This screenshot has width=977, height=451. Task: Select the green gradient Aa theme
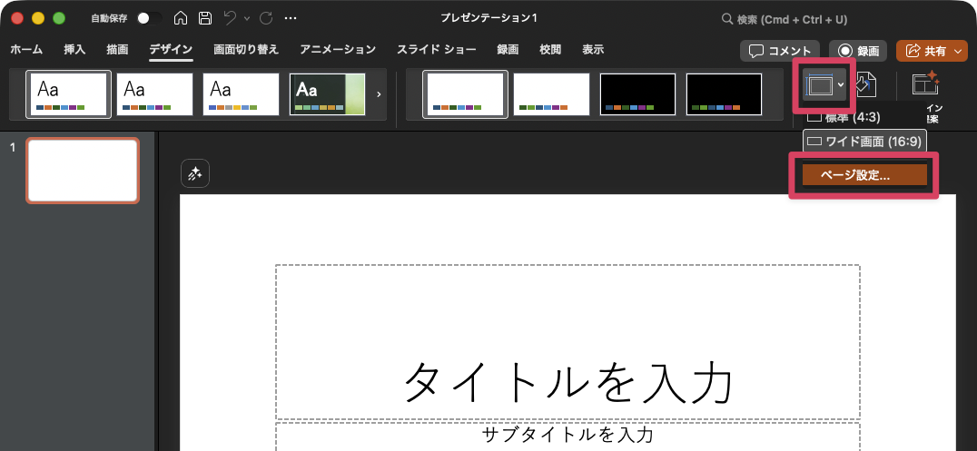tap(327, 94)
